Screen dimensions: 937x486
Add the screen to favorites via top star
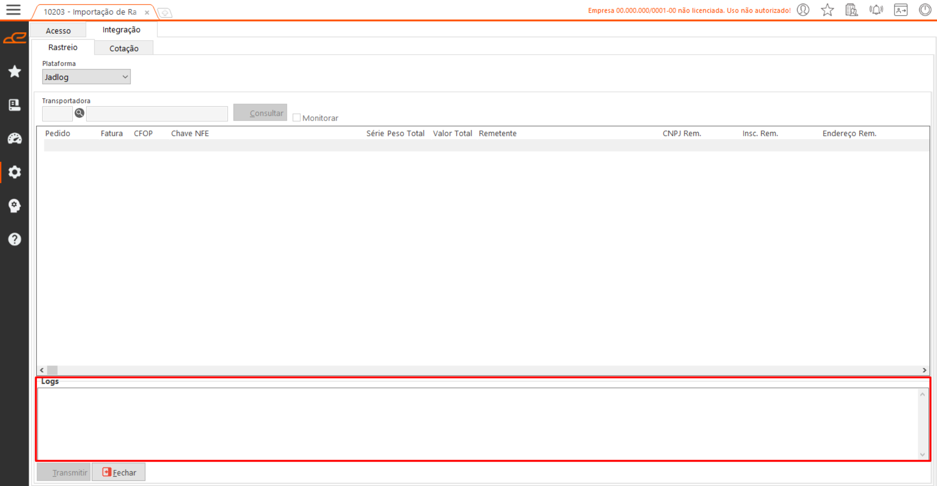pos(827,10)
